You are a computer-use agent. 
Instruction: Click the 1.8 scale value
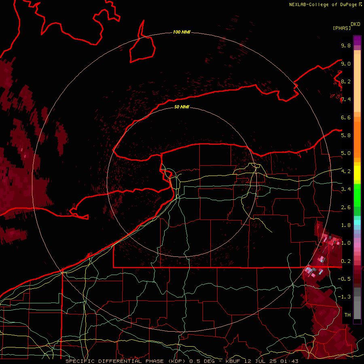click(x=346, y=225)
